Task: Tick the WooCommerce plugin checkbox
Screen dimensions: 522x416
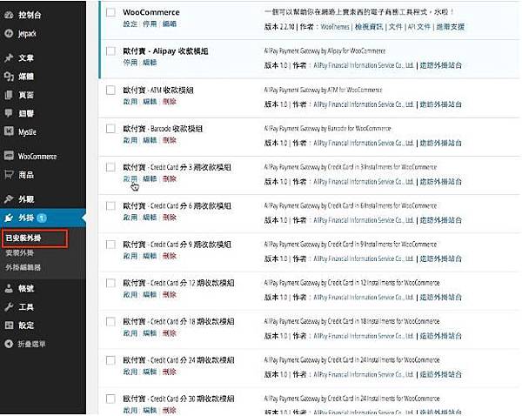Action: point(110,12)
